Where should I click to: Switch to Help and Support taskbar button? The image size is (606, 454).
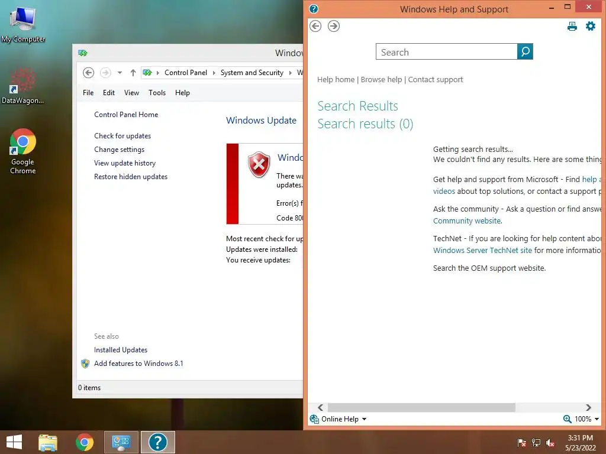click(x=157, y=442)
